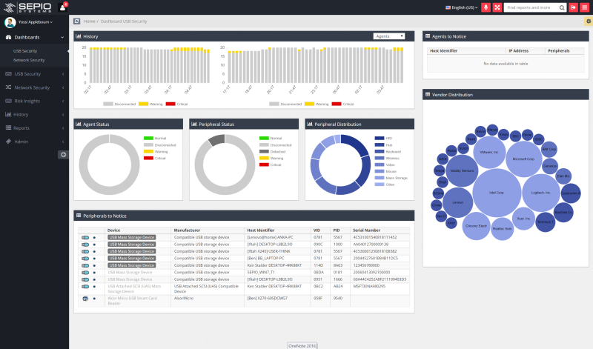This screenshot has height=349, width=593.
Task: Click the Intel Corp bubble in Vendor Distribution
Action: pos(496,193)
